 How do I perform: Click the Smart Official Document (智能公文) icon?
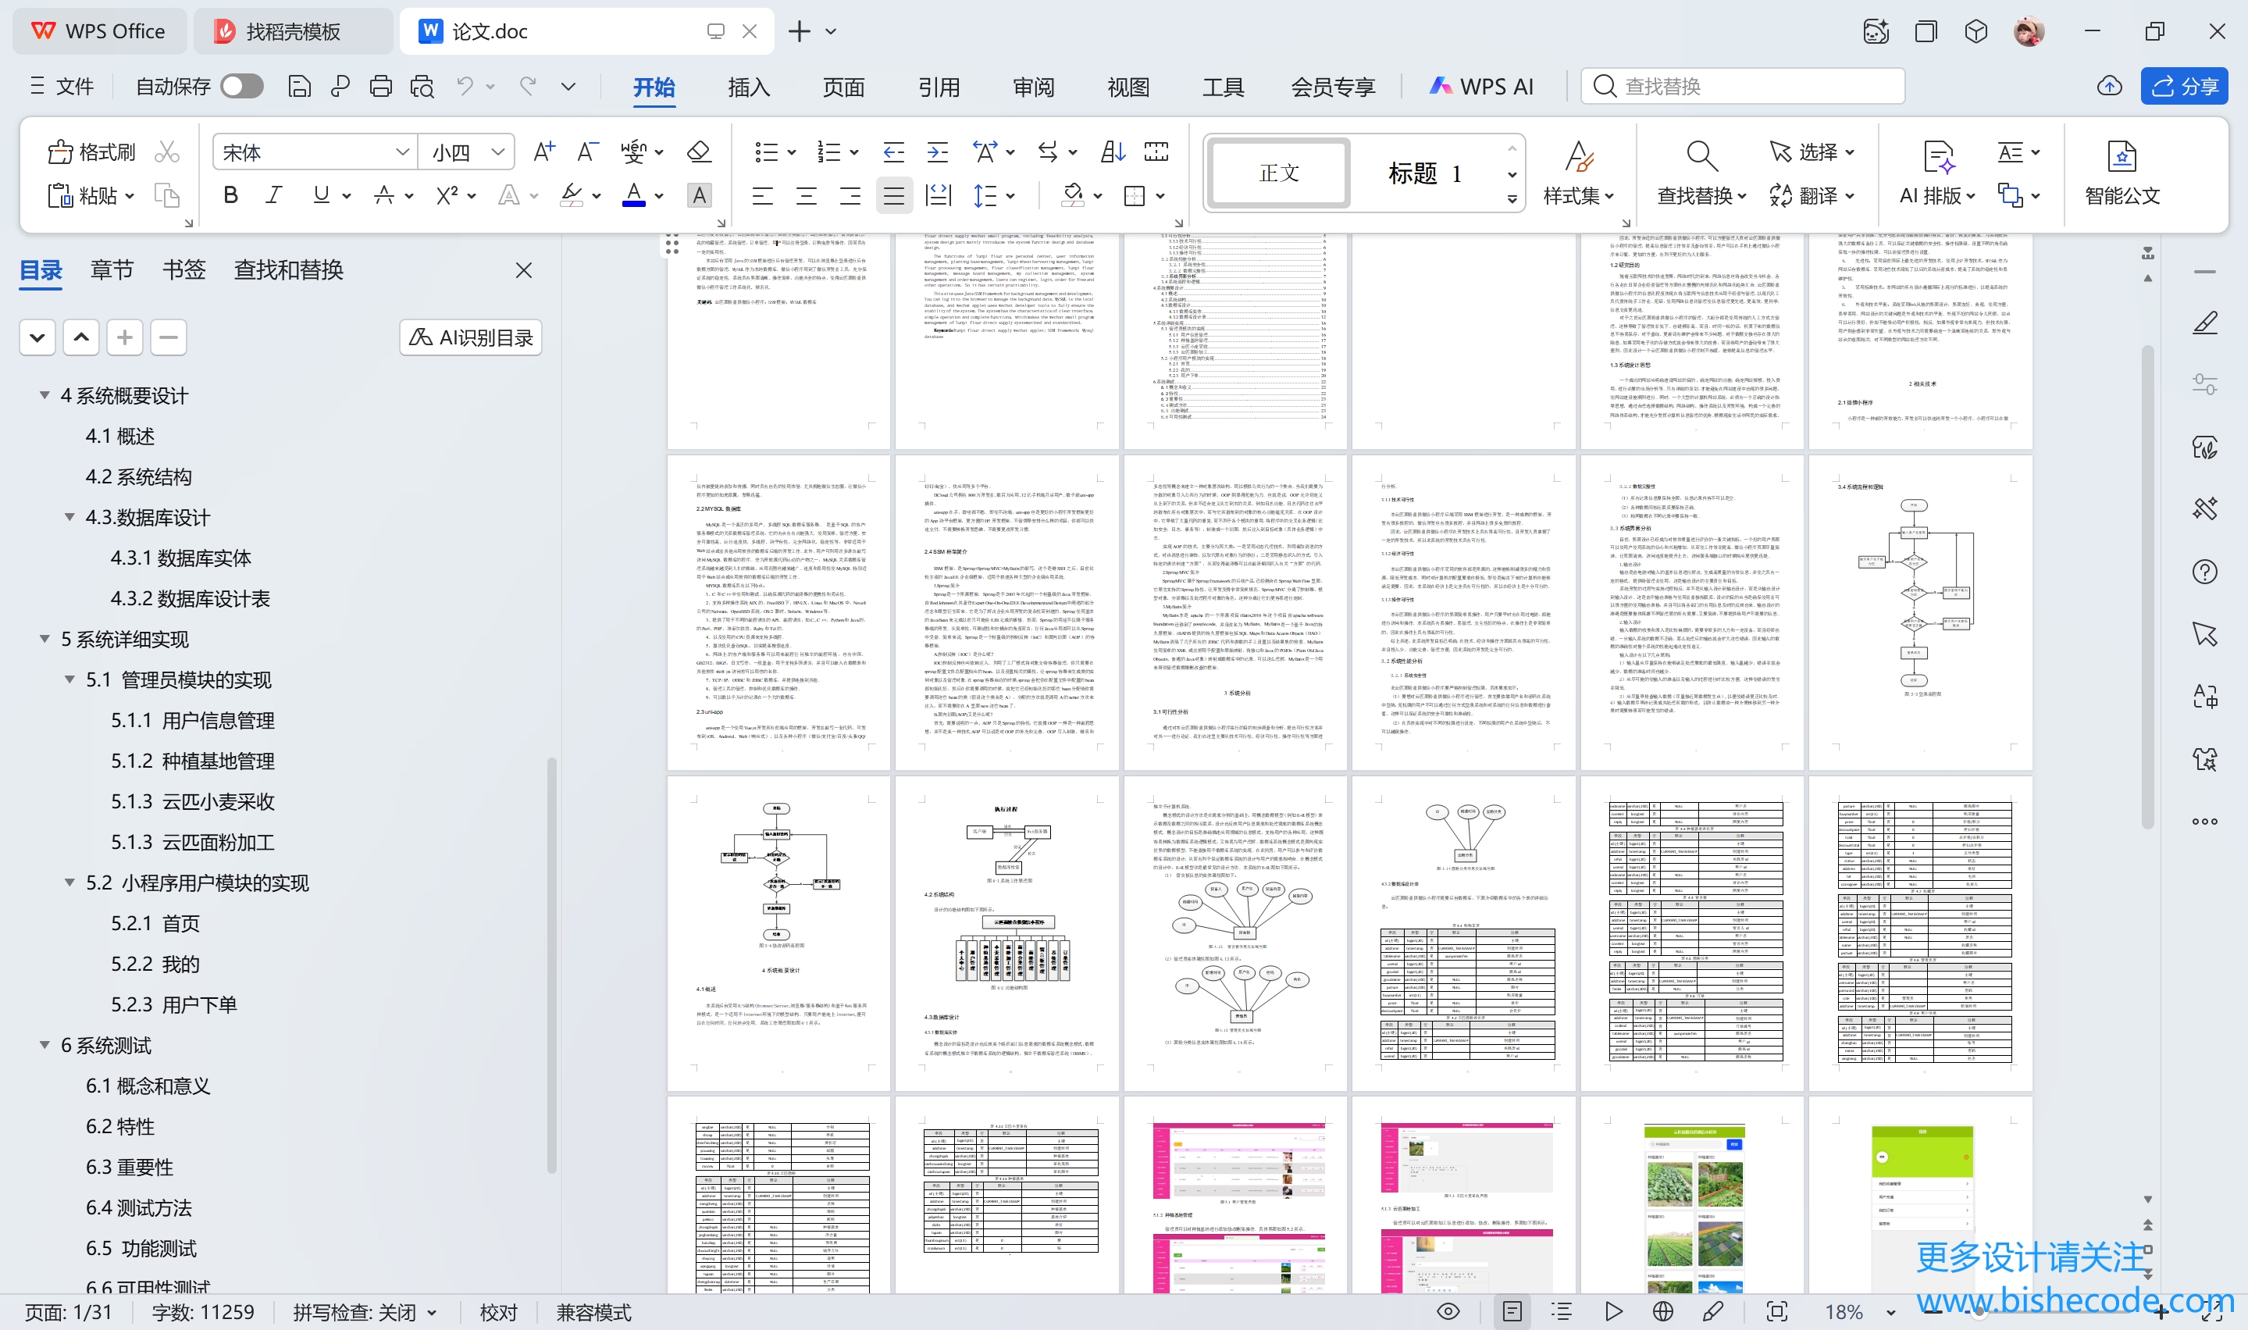pos(2121,157)
